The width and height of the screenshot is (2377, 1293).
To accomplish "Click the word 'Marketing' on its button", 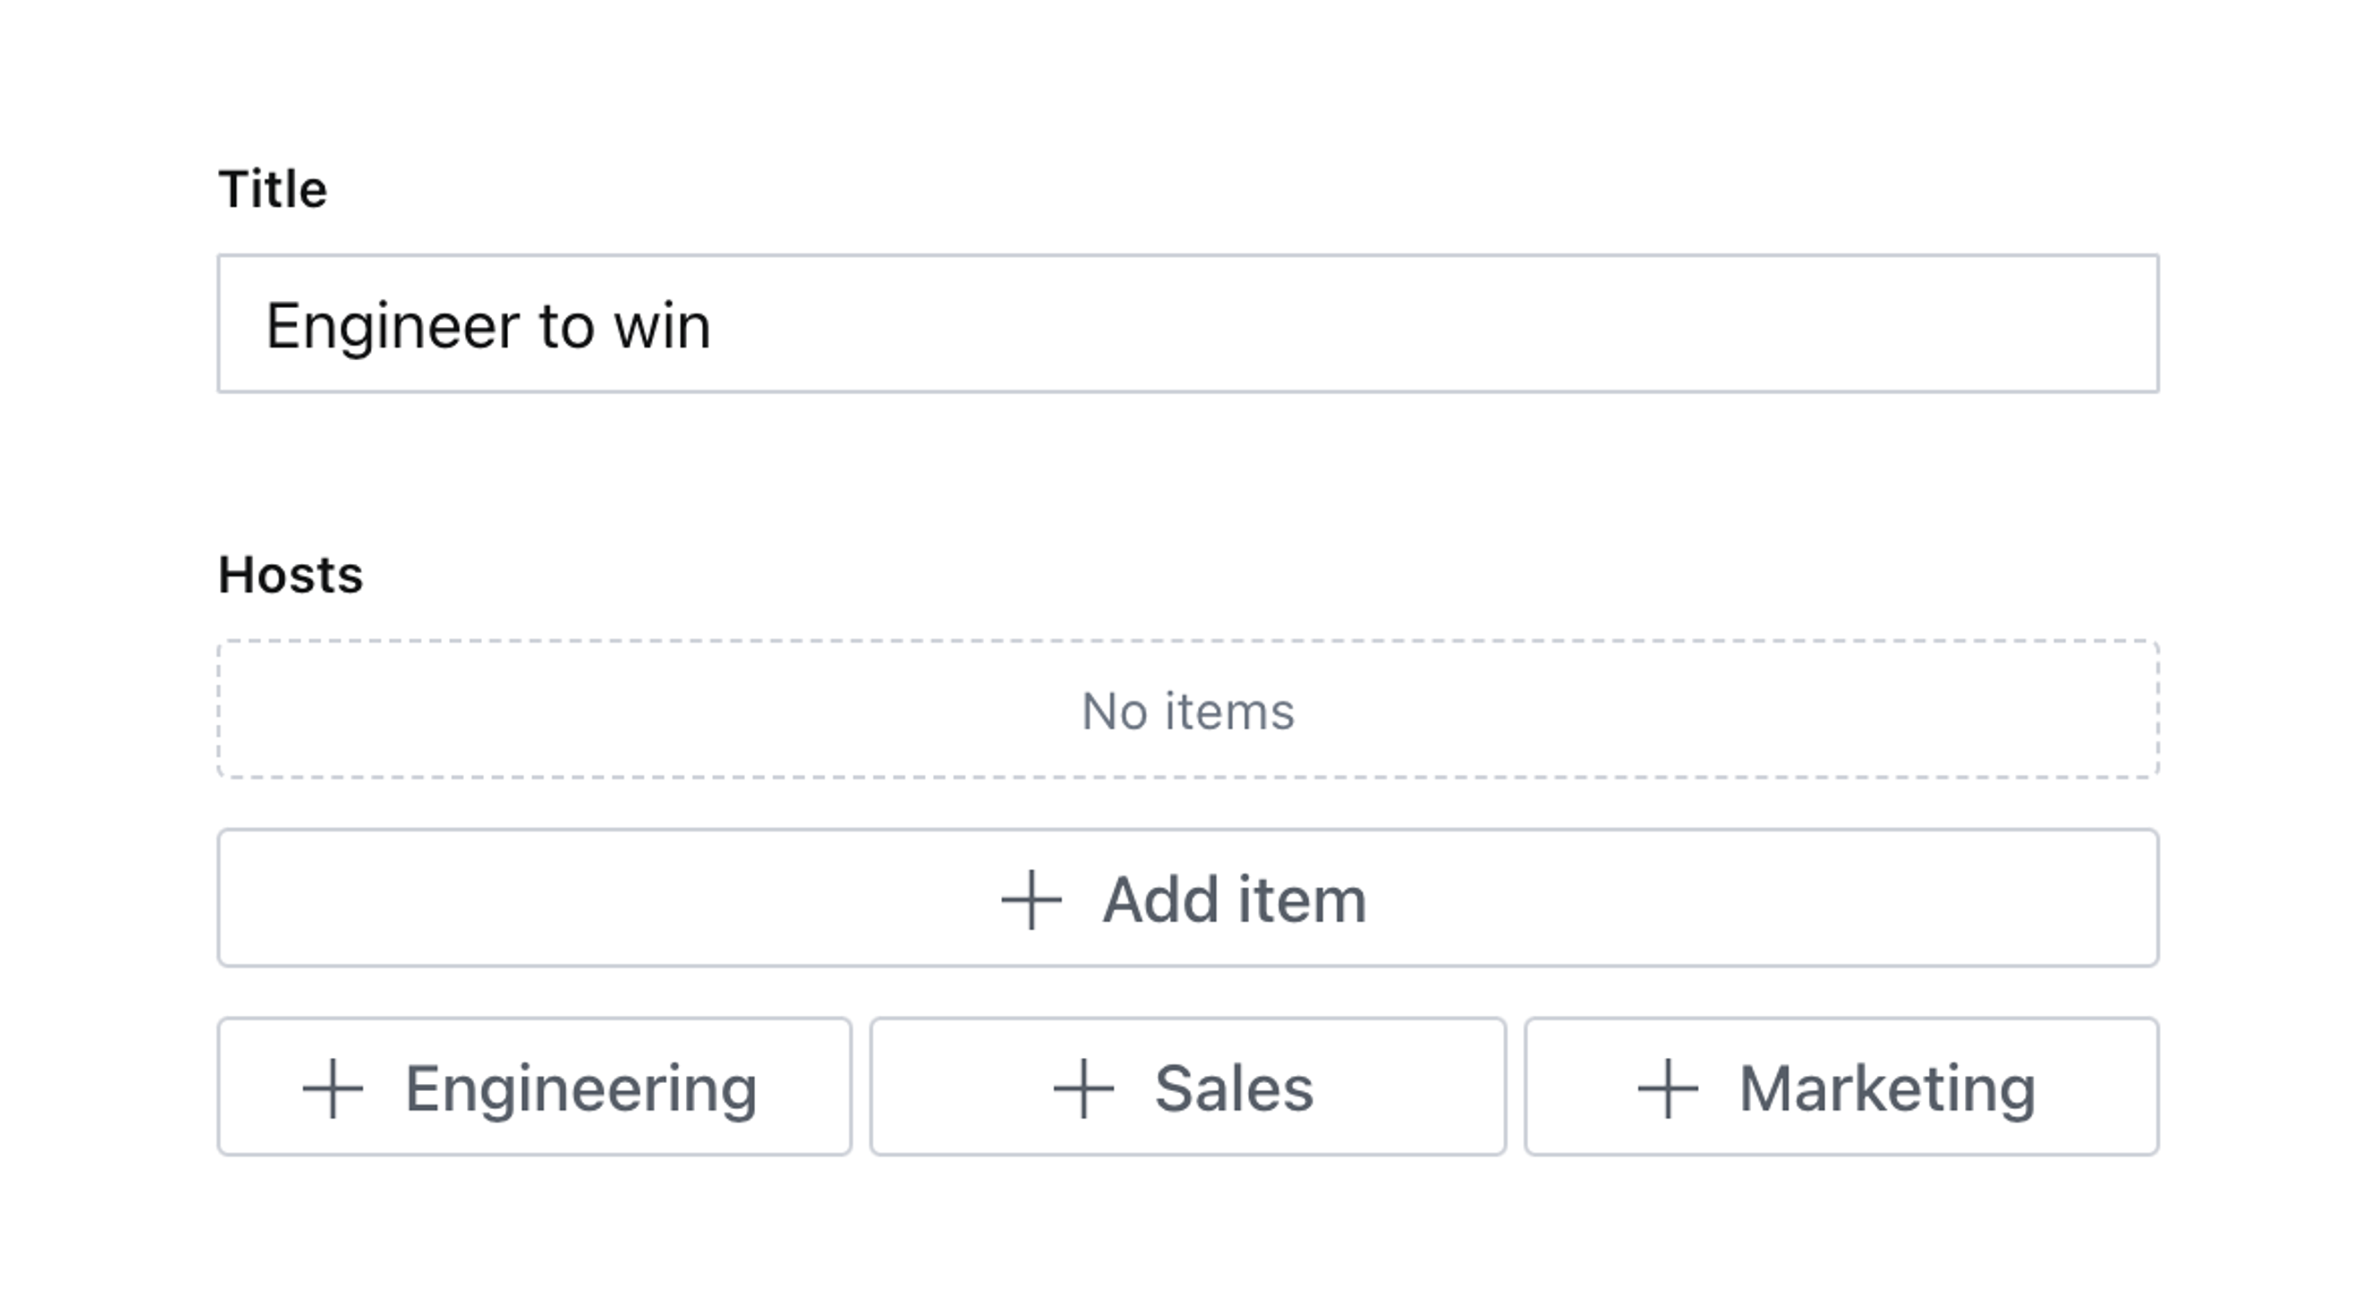I will [x=1887, y=1089].
